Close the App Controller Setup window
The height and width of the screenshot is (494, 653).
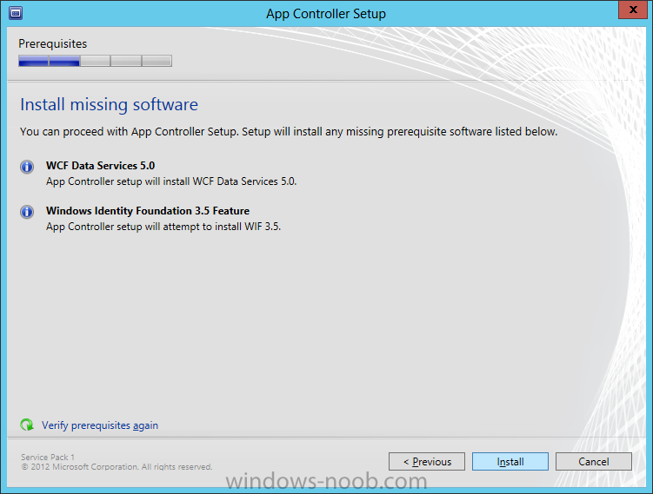click(x=633, y=10)
